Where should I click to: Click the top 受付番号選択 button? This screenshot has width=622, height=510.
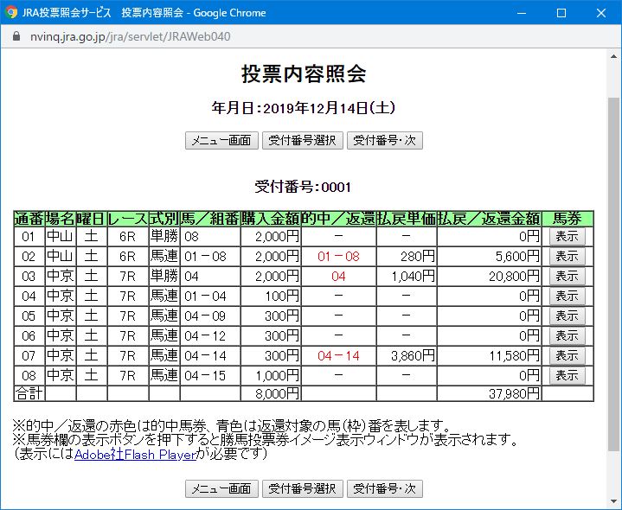tap(302, 140)
